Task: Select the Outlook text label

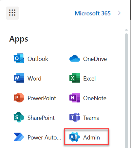Action: pyautogui.click(x=38, y=59)
